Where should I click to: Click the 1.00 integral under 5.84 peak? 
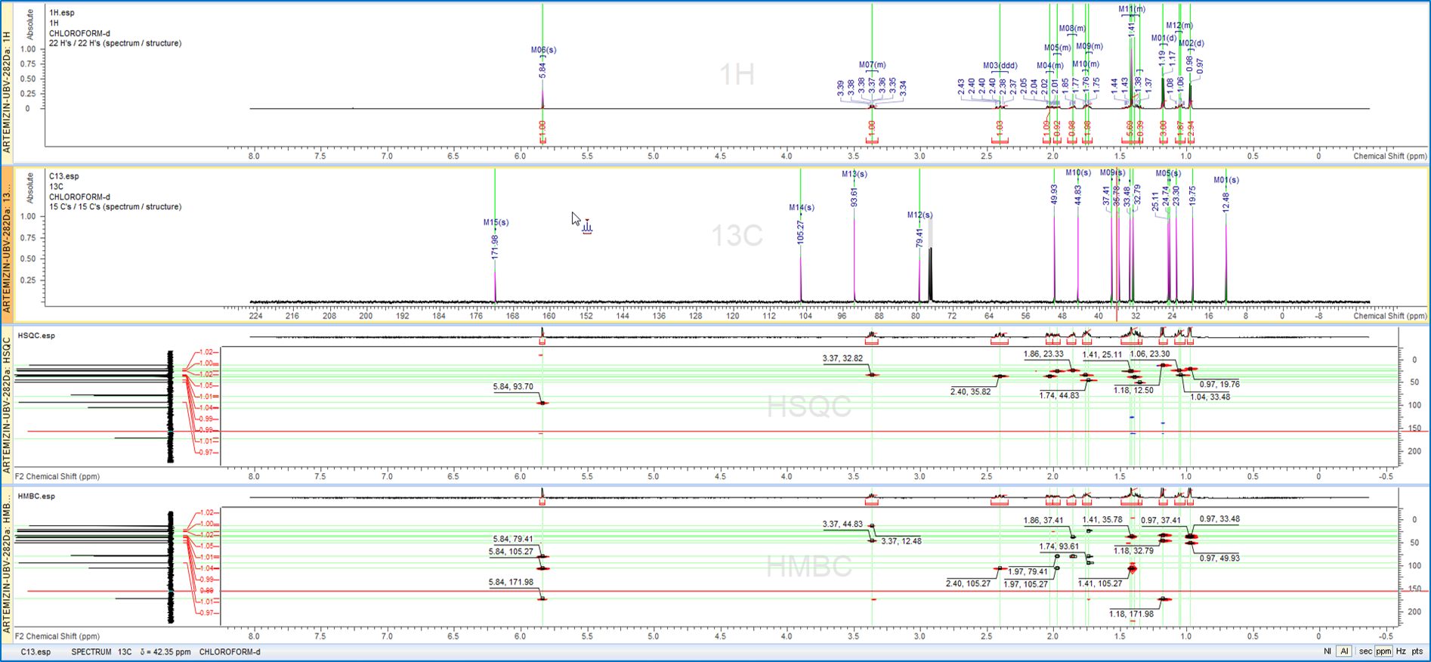[x=542, y=128]
